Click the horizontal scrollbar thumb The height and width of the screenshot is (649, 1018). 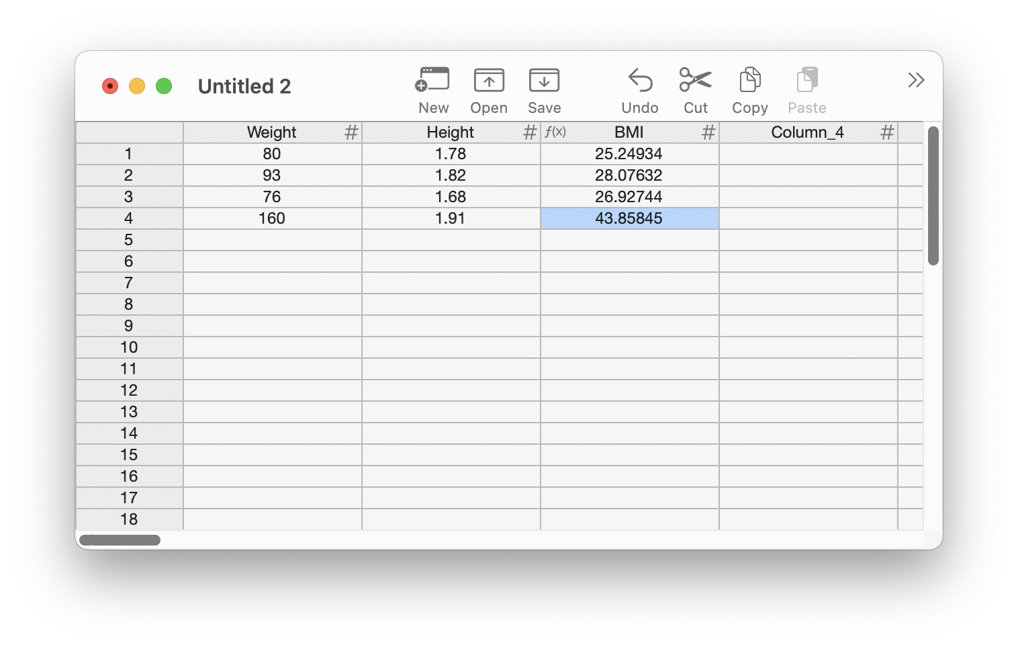[x=120, y=540]
